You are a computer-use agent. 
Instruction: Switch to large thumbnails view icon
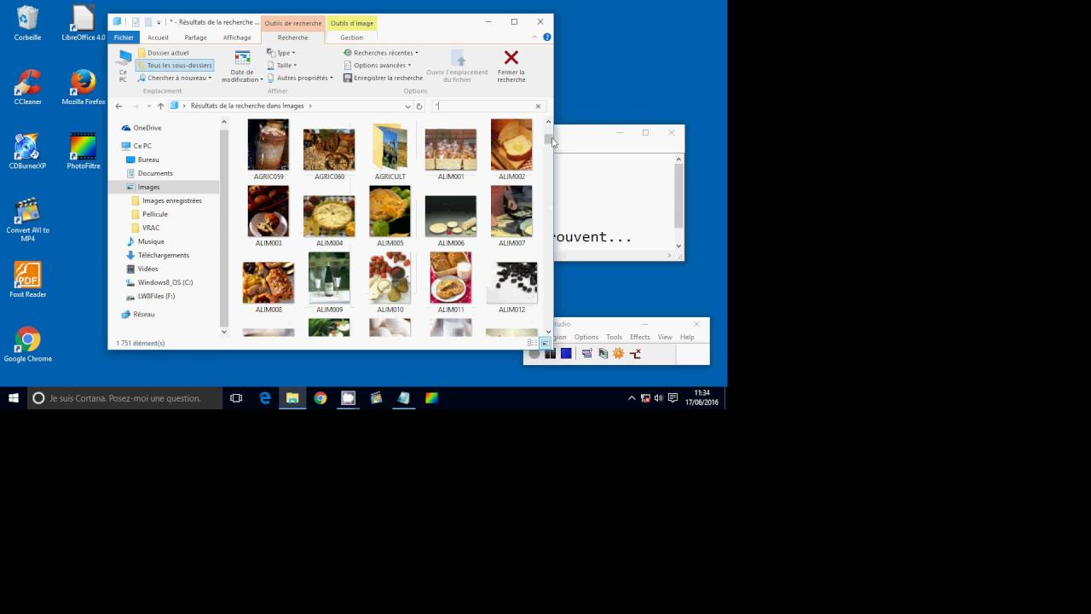click(545, 343)
